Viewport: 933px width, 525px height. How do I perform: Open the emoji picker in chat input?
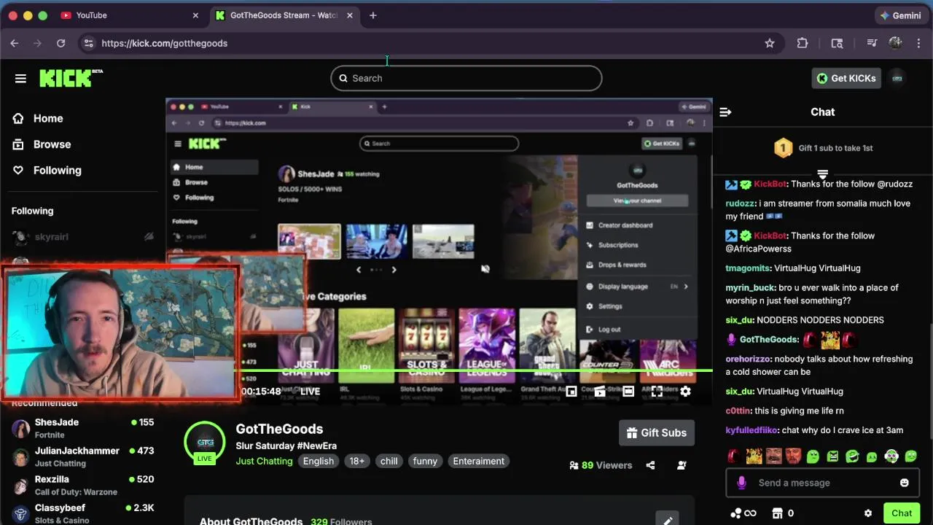905,483
